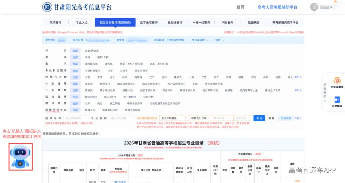
Task: Expand the user account menu chevron
Action: [331, 7]
